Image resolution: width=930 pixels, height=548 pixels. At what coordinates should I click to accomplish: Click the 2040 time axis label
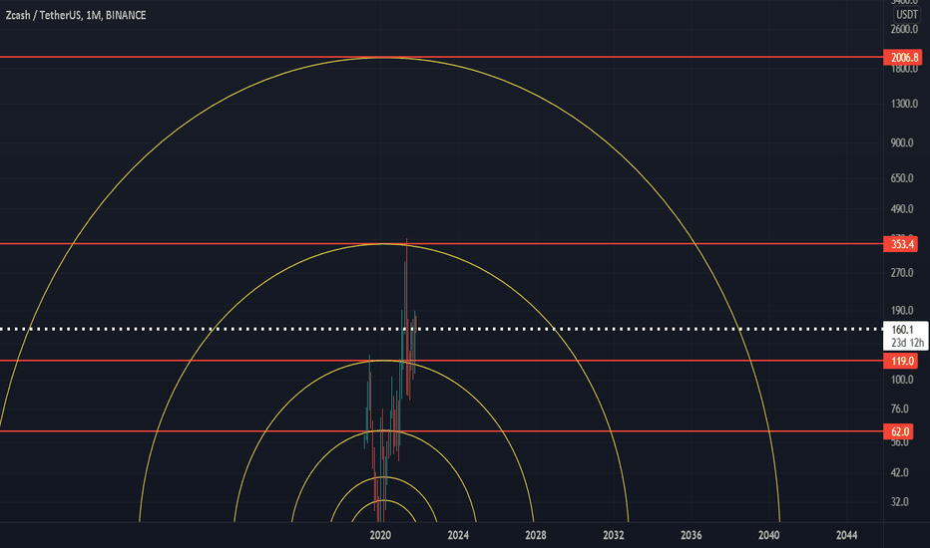(x=768, y=535)
